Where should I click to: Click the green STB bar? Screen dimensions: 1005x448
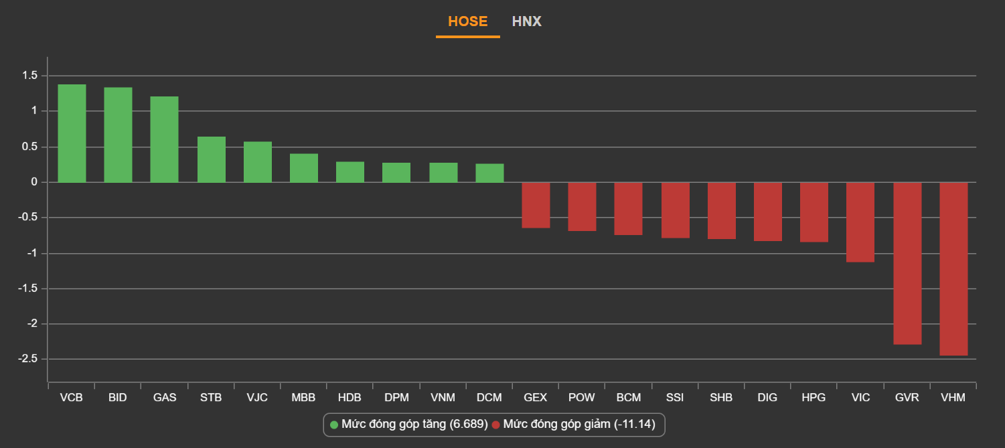211,159
